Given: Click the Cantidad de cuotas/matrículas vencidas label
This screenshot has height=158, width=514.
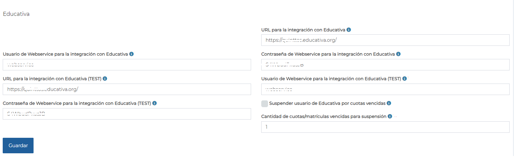Looking at the screenshot, I should (324, 116).
